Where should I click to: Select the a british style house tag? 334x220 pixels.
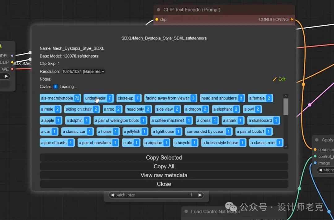pyautogui.click(x=224, y=143)
